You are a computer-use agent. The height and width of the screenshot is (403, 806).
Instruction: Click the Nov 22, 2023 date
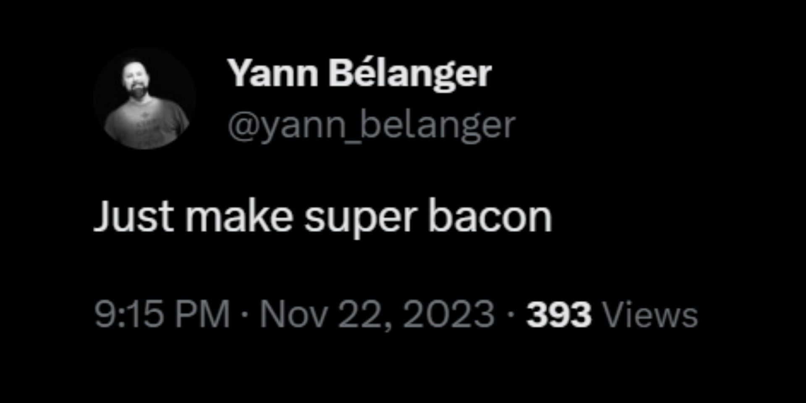[377, 314]
